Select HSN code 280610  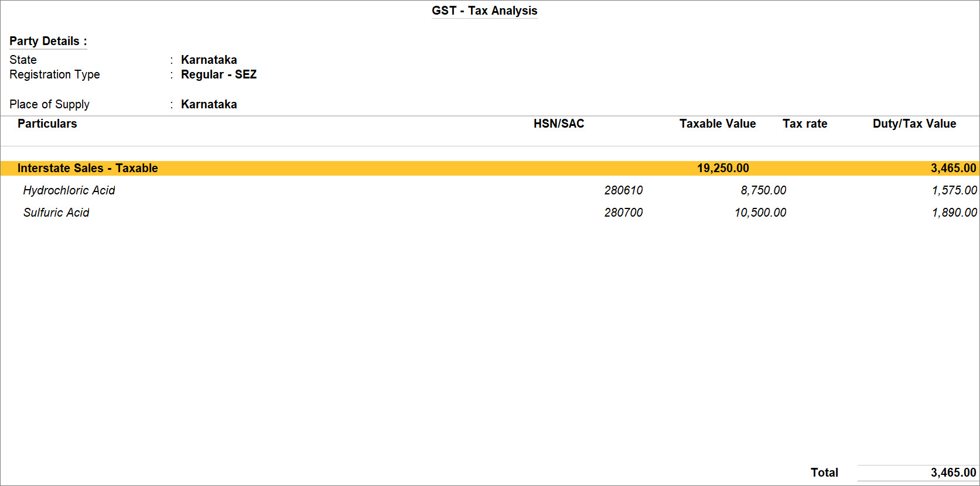pos(623,190)
